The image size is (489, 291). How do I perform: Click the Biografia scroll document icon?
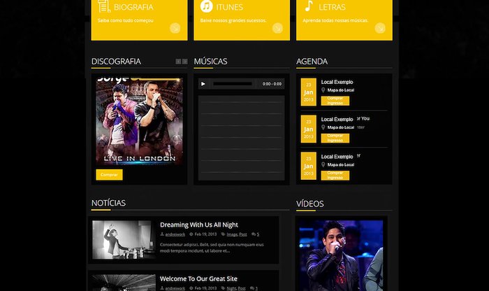[x=104, y=6]
